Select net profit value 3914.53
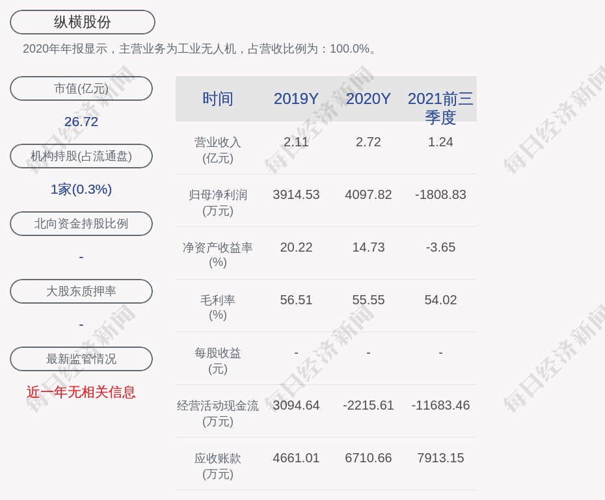Image resolution: width=605 pixels, height=500 pixels. tap(296, 194)
